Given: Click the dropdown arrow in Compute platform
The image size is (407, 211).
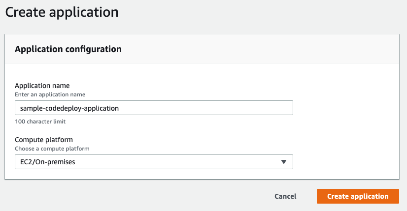Looking at the screenshot, I should [283, 162].
